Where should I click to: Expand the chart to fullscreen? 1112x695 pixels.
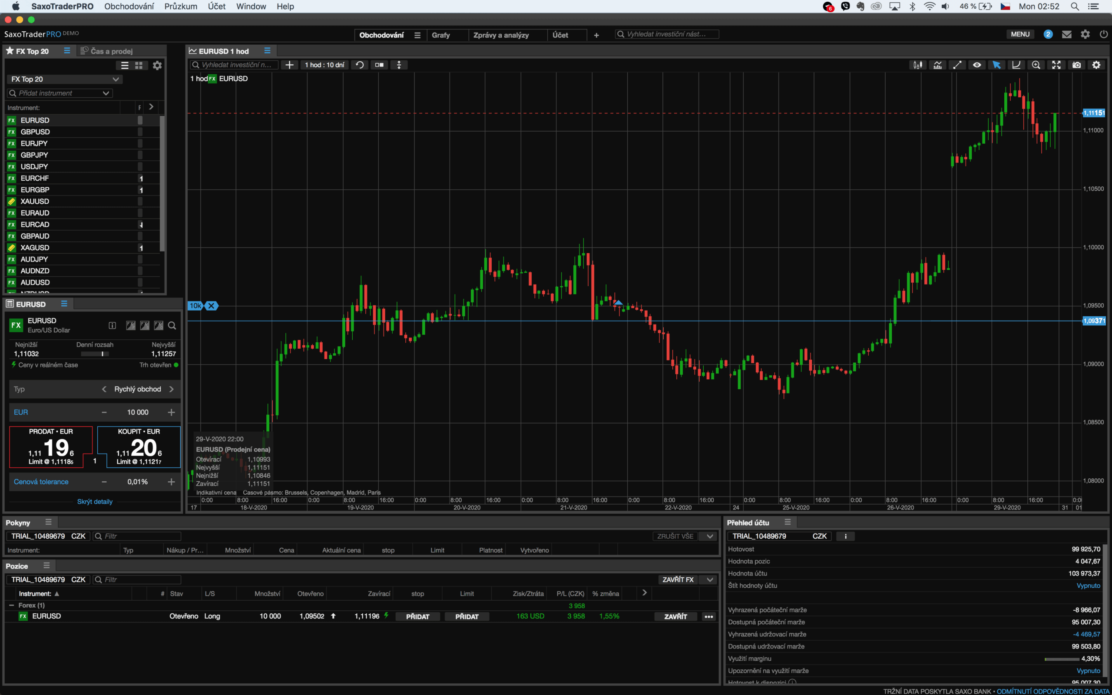1056,65
